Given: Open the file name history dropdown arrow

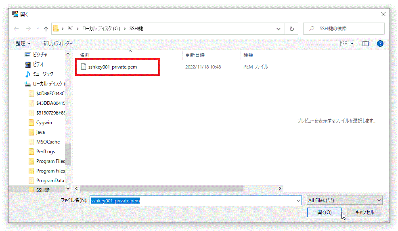Looking at the screenshot, I should pos(298,200).
